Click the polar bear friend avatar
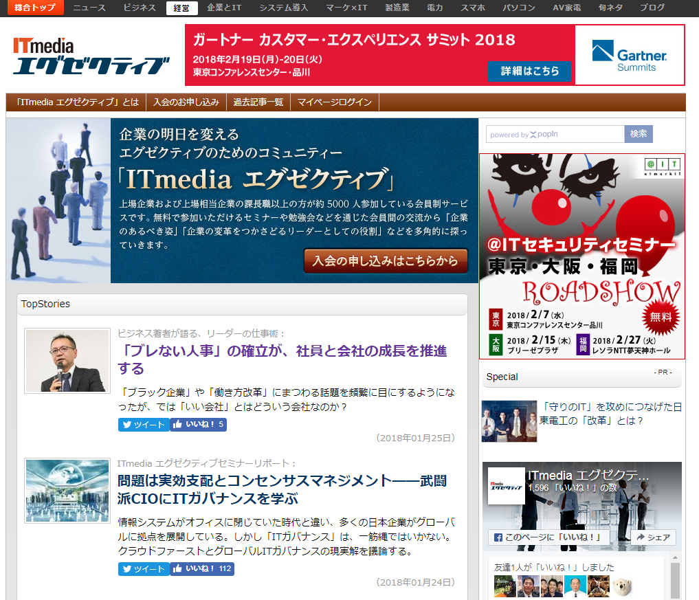 click(622, 586)
